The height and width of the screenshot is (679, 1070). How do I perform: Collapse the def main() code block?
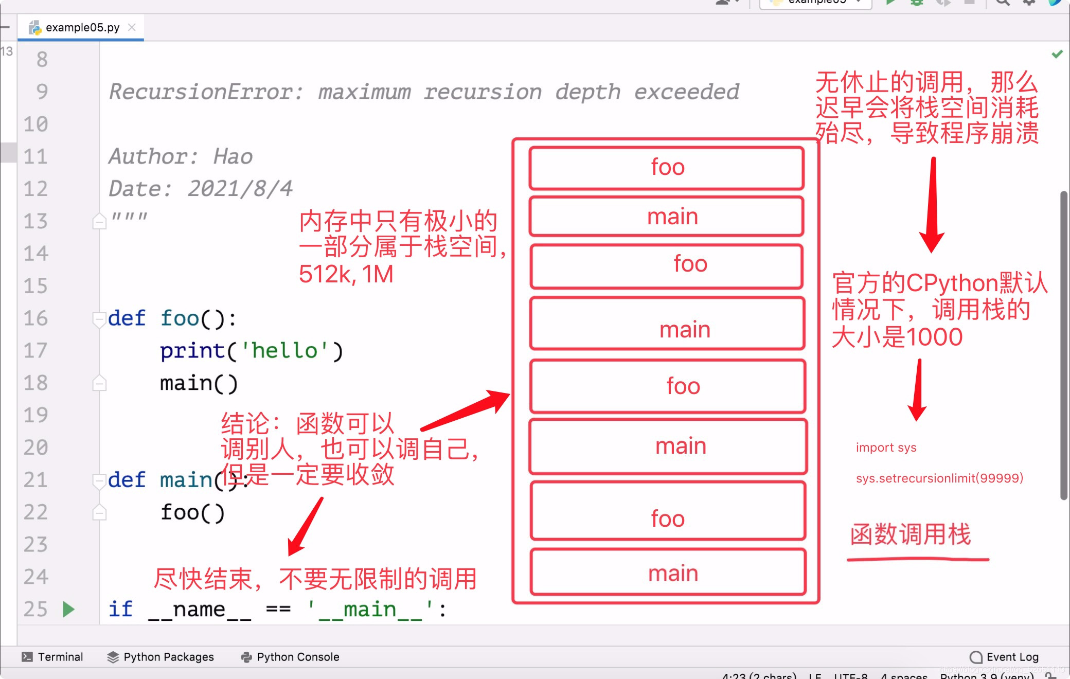99,480
